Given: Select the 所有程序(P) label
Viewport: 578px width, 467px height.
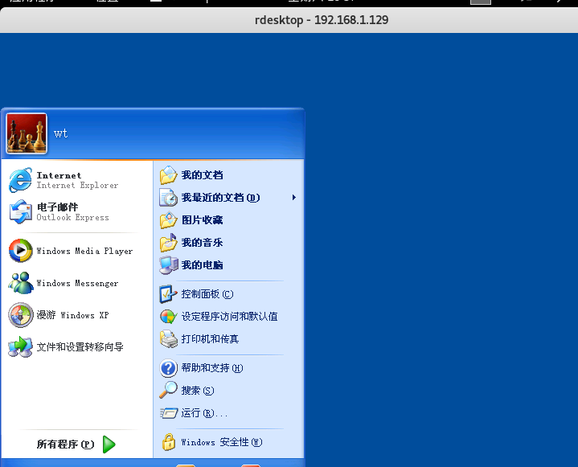Looking at the screenshot, I should tap(66, 444).
